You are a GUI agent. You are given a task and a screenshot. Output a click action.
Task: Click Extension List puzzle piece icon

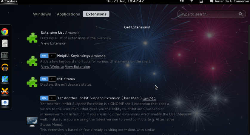[x=32, y=38]
